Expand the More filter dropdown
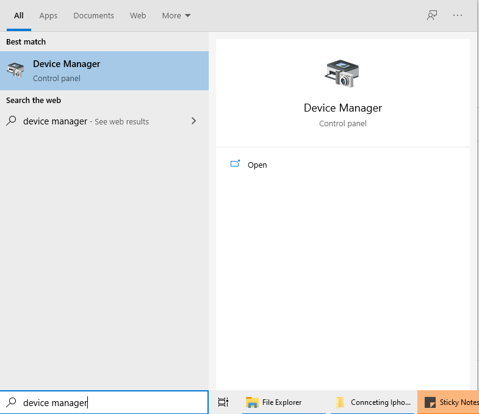The image size is (479, 414). [176, 16]
